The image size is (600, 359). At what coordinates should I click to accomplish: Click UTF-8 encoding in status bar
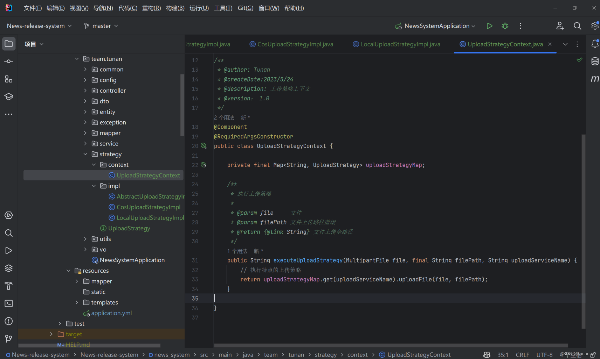[545, 354]
